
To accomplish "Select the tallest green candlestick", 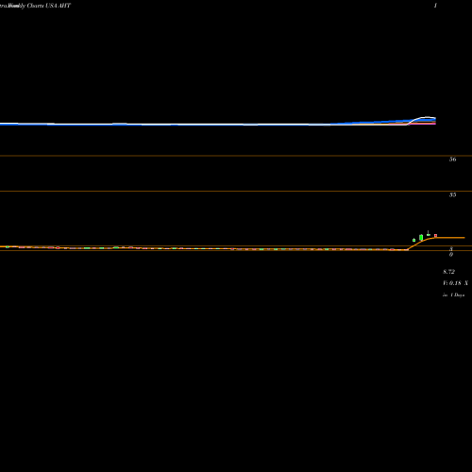I will [421, 238].
